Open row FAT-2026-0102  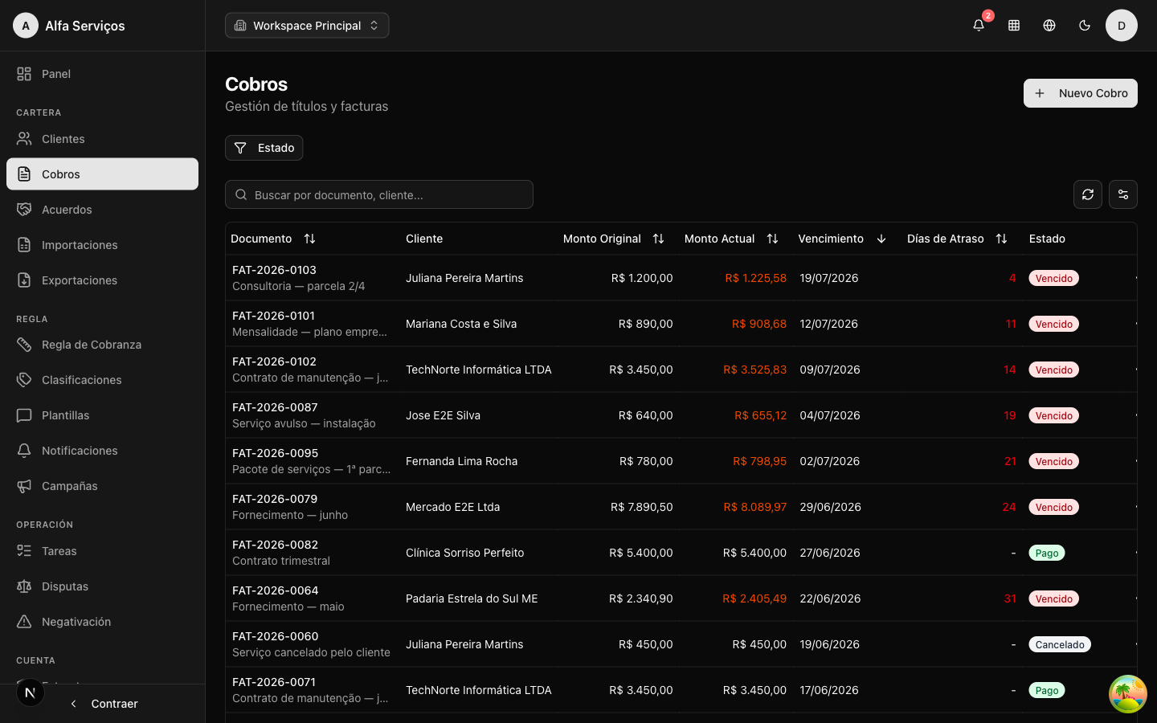point(681,370)
